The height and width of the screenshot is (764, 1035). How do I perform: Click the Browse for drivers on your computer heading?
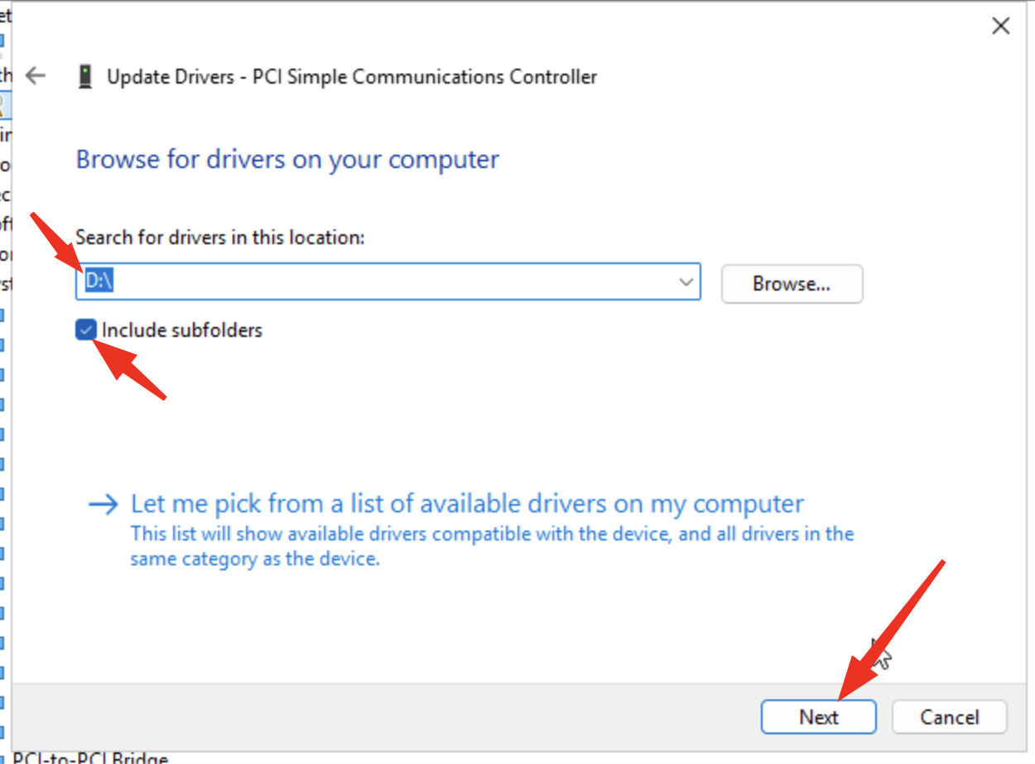click(x=287, y=159)
